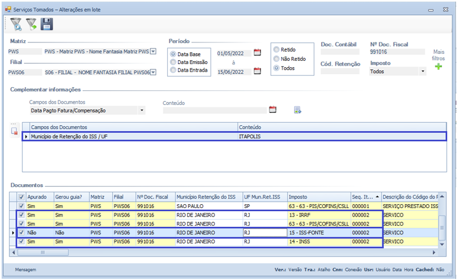Click green plus icon for Mais filtros
Image resolution: width=458 pixels, height=280 pixels.
click(439, 67)
